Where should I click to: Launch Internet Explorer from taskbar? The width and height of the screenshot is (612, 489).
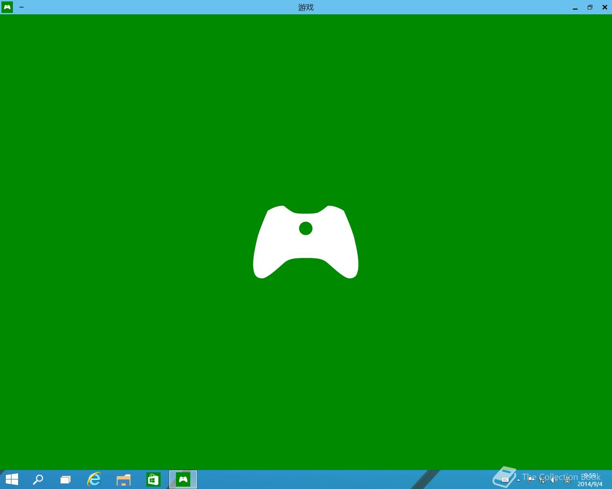click(x=94, y=479)
